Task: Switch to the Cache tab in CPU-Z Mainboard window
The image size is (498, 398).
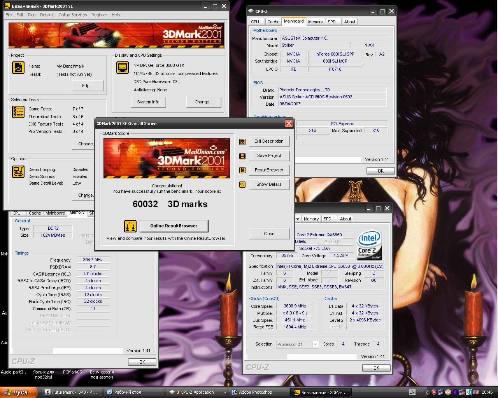Action: coord(273,22)
